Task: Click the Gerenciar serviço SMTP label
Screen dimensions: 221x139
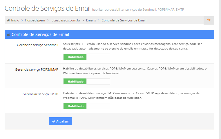Action: pyautogui.click(x=40, y=94)
